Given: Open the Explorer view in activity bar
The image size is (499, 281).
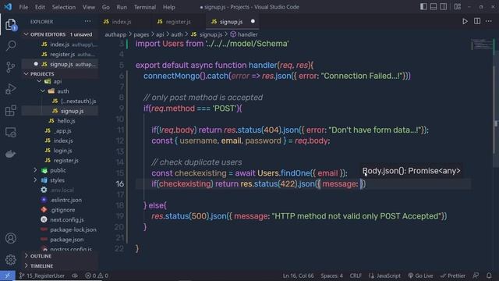Looking at the screenshot, I should tap(10, 24).
